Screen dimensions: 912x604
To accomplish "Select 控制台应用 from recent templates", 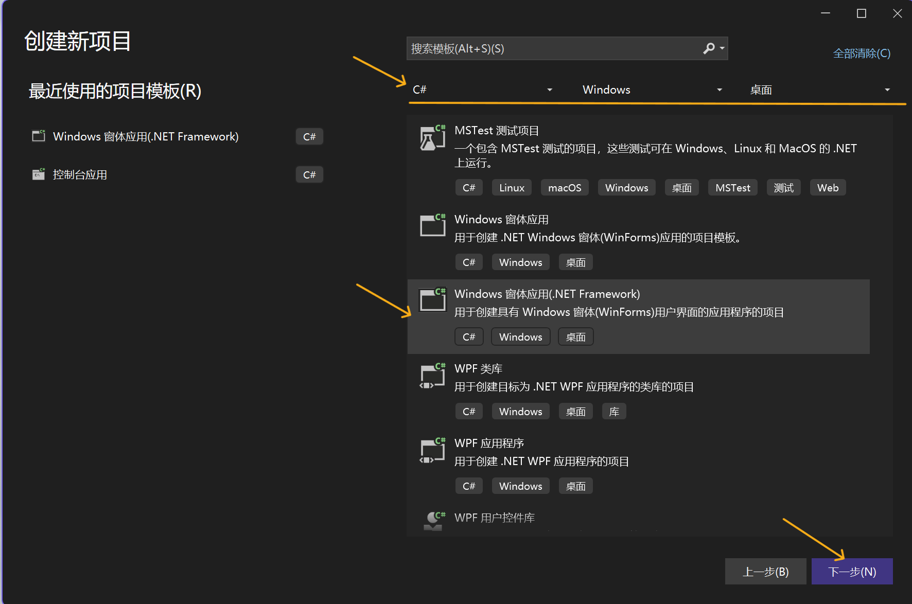I will click(79, 174).
